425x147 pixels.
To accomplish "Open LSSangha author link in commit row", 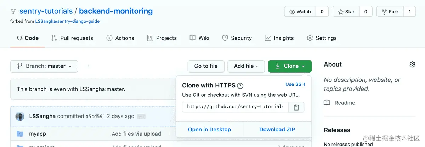I will click(x=42, y=116).
